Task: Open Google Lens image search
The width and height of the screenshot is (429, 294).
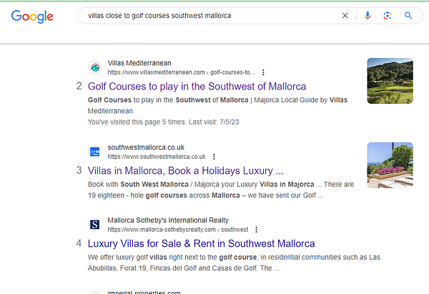Action: point(388,15)
